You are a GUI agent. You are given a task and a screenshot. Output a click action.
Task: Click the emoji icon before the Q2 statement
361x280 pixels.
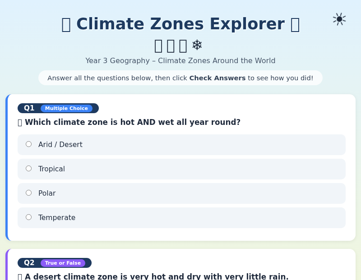20,276
